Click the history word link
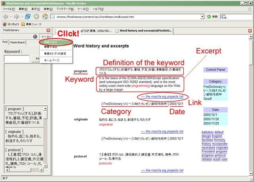 click(x=206, y=144)
